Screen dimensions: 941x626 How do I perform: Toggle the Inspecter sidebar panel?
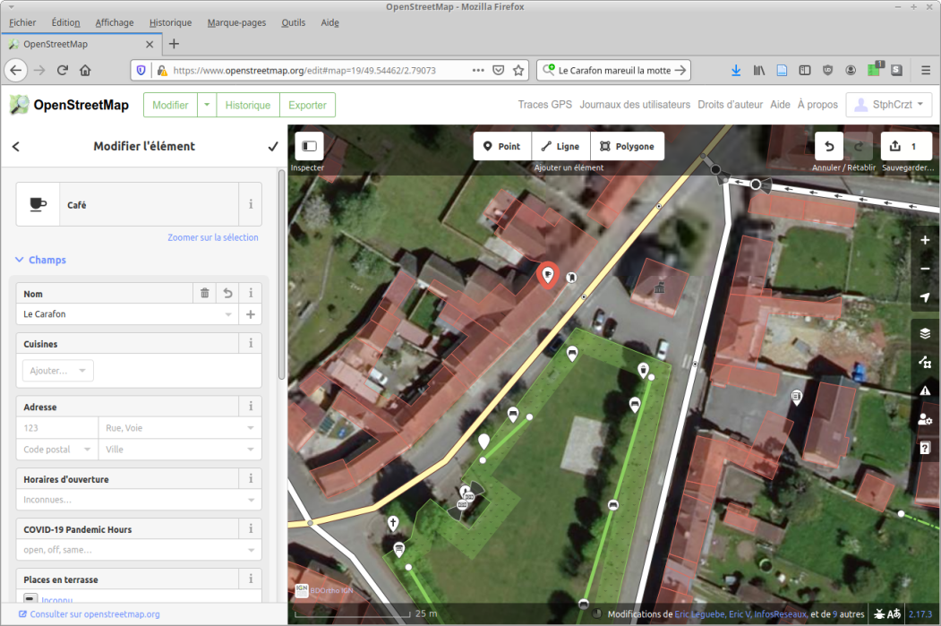point(309,146)
